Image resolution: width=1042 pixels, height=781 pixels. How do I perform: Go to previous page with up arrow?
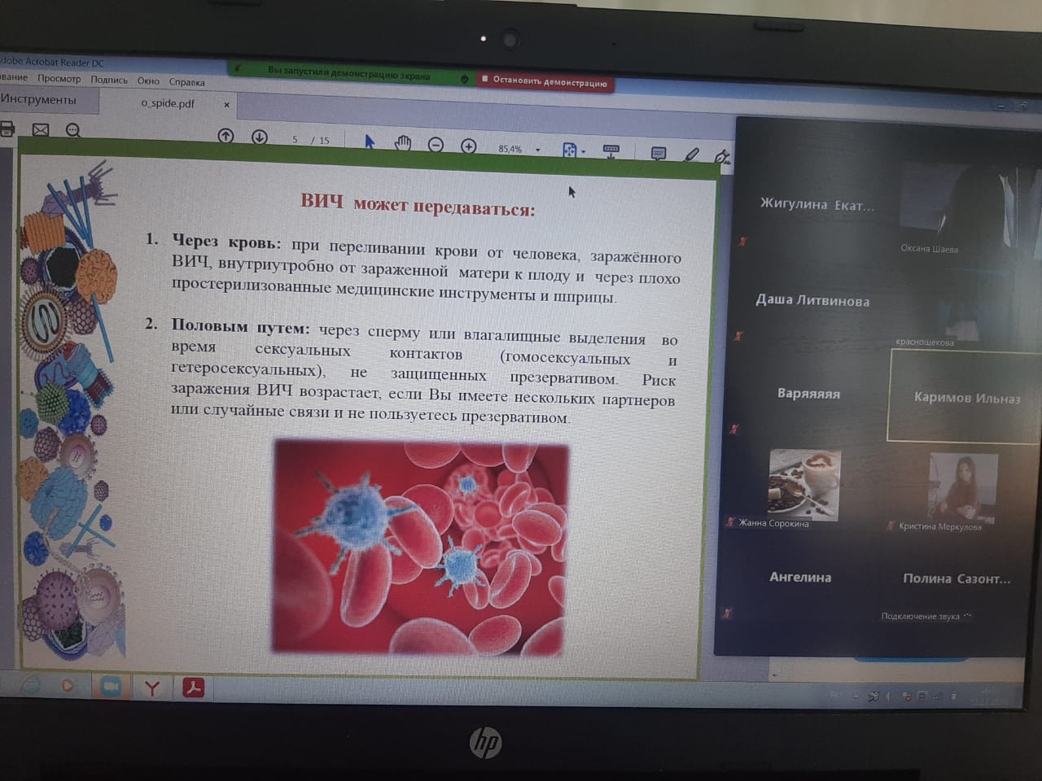pyautogui.click(x=226, y=136)
